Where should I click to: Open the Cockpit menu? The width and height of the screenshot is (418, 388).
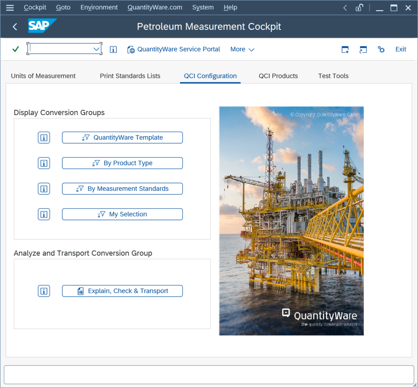tap(35, 7)
